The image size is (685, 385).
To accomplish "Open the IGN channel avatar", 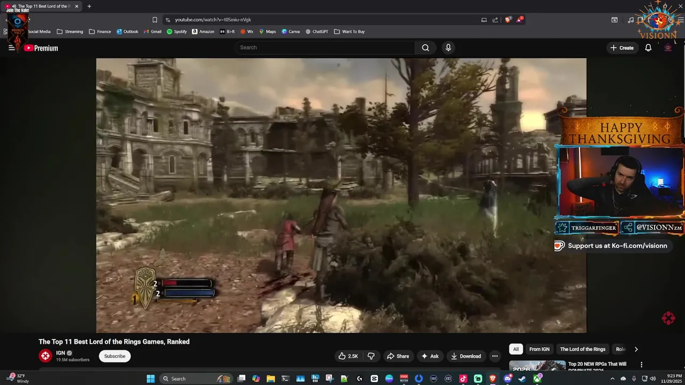I will point(45,356).
